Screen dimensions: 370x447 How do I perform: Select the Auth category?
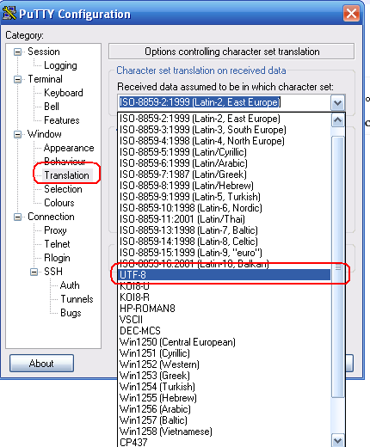point(70,285)
